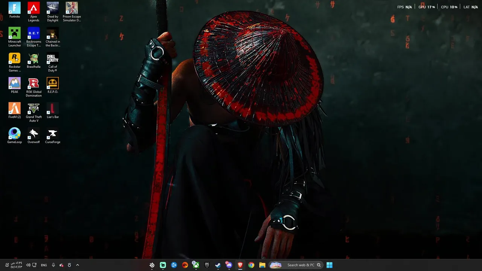Open Battle.net from the taskbar

click(x=174, y=265)
